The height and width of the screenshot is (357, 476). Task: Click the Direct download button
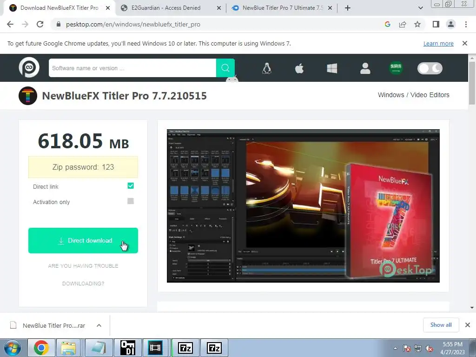[83, 240]
